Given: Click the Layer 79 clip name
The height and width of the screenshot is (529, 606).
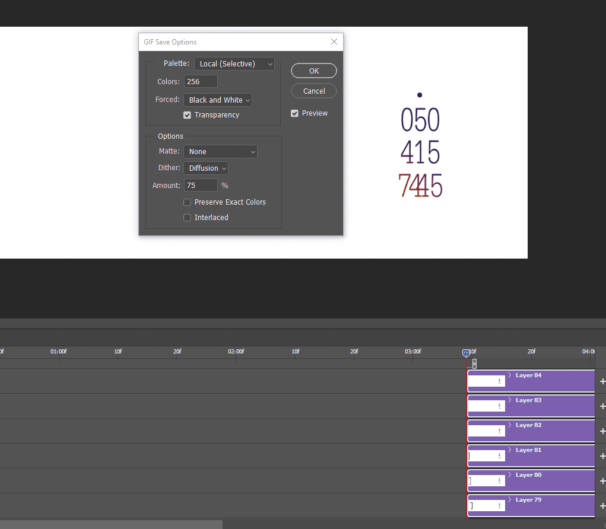Looking at the screenshot, I should [528, 500].
